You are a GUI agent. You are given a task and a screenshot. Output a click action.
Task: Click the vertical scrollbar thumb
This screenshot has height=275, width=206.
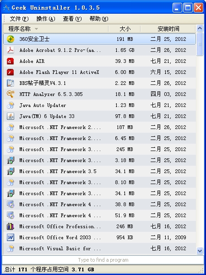tap(200, 44)
